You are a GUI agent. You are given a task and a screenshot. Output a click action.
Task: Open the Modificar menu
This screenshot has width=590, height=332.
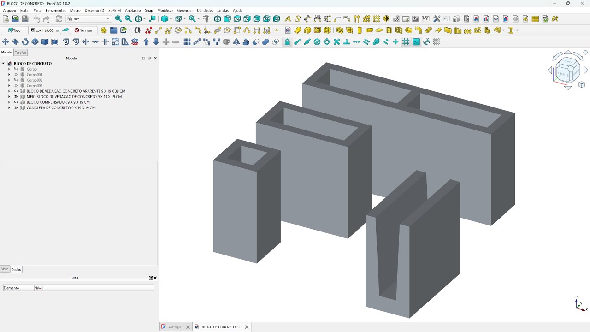point(165,10)
